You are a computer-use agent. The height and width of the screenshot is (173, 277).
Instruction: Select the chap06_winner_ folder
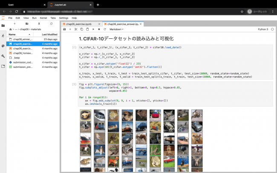(x=33, y=39)
